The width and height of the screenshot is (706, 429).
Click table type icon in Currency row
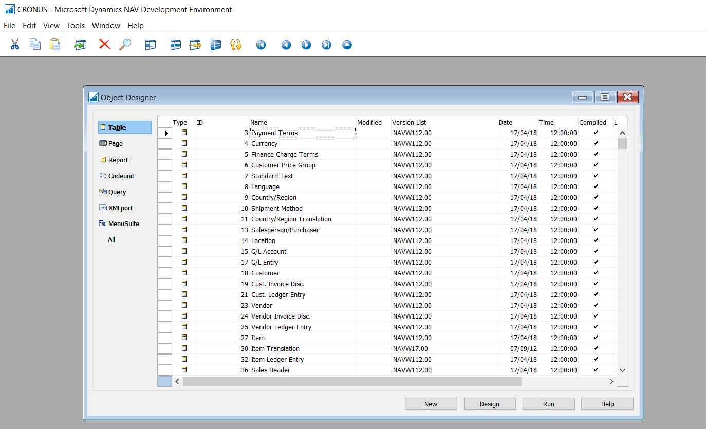184,143
